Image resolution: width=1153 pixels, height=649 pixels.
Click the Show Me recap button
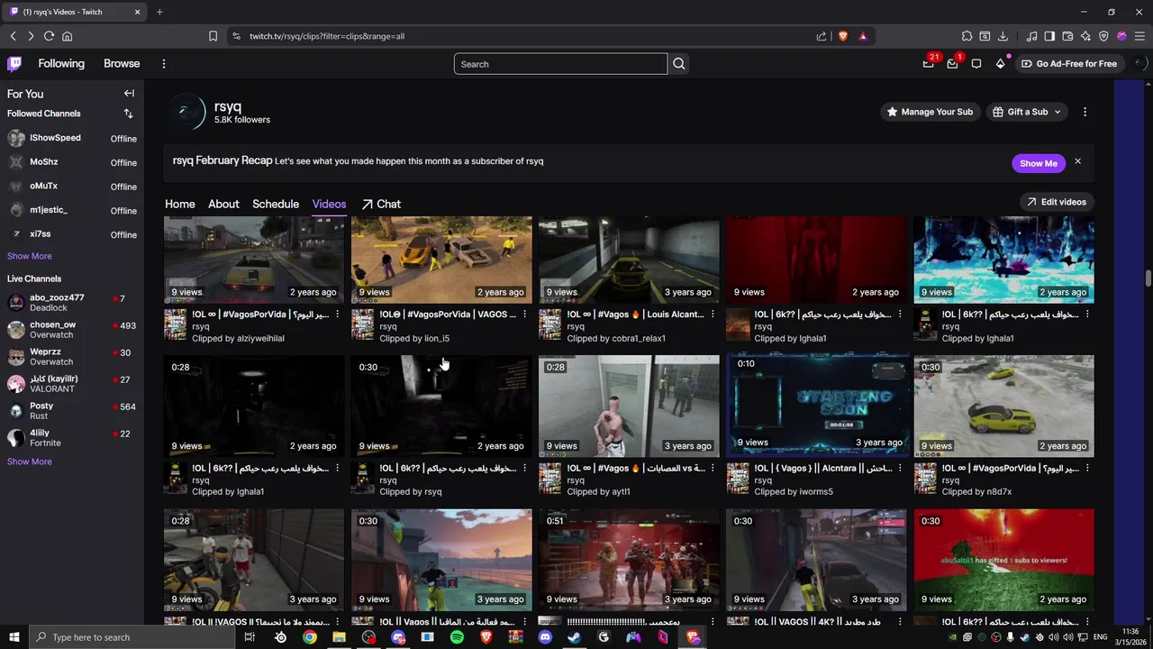[x=1038, y=163]
